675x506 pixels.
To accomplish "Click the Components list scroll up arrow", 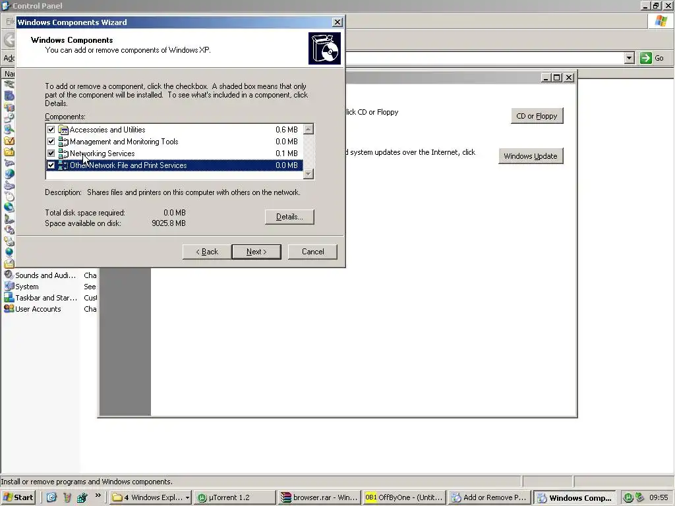I will point(308,130).
